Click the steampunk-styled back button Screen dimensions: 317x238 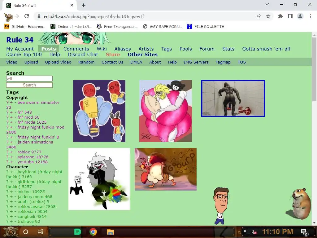(x=8, y=17)
